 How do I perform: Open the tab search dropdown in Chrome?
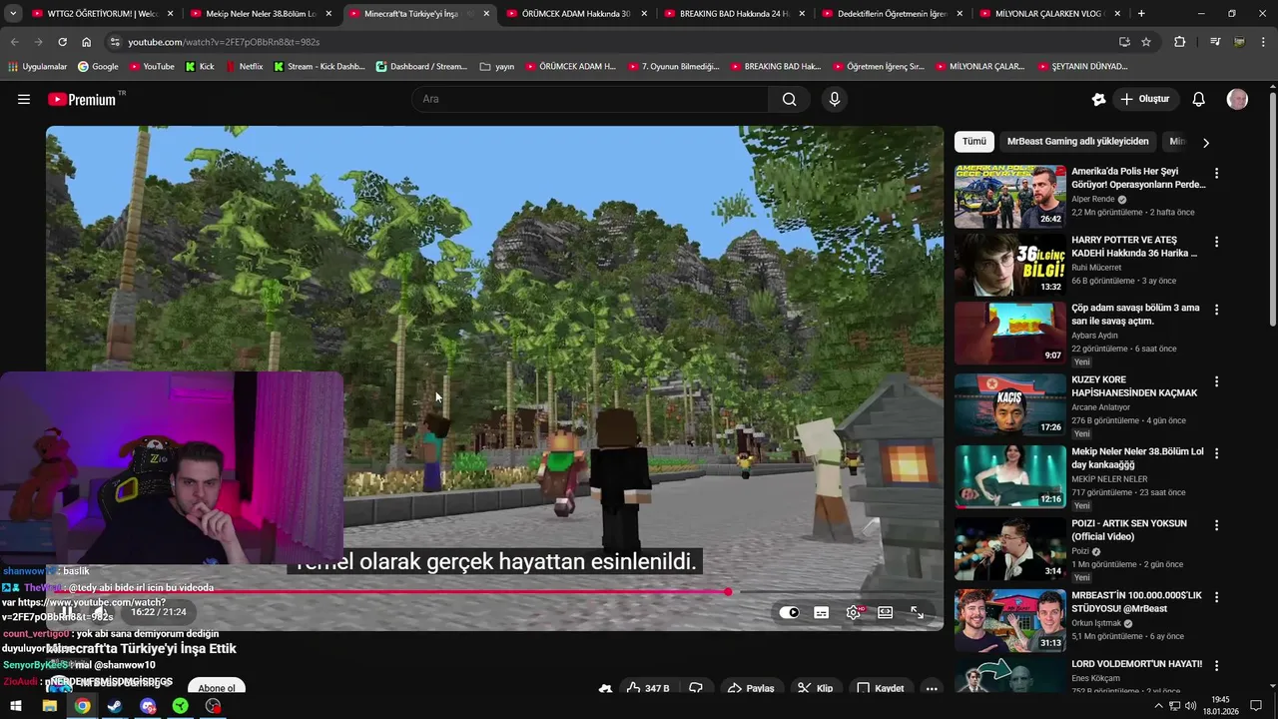coord(13,14)
